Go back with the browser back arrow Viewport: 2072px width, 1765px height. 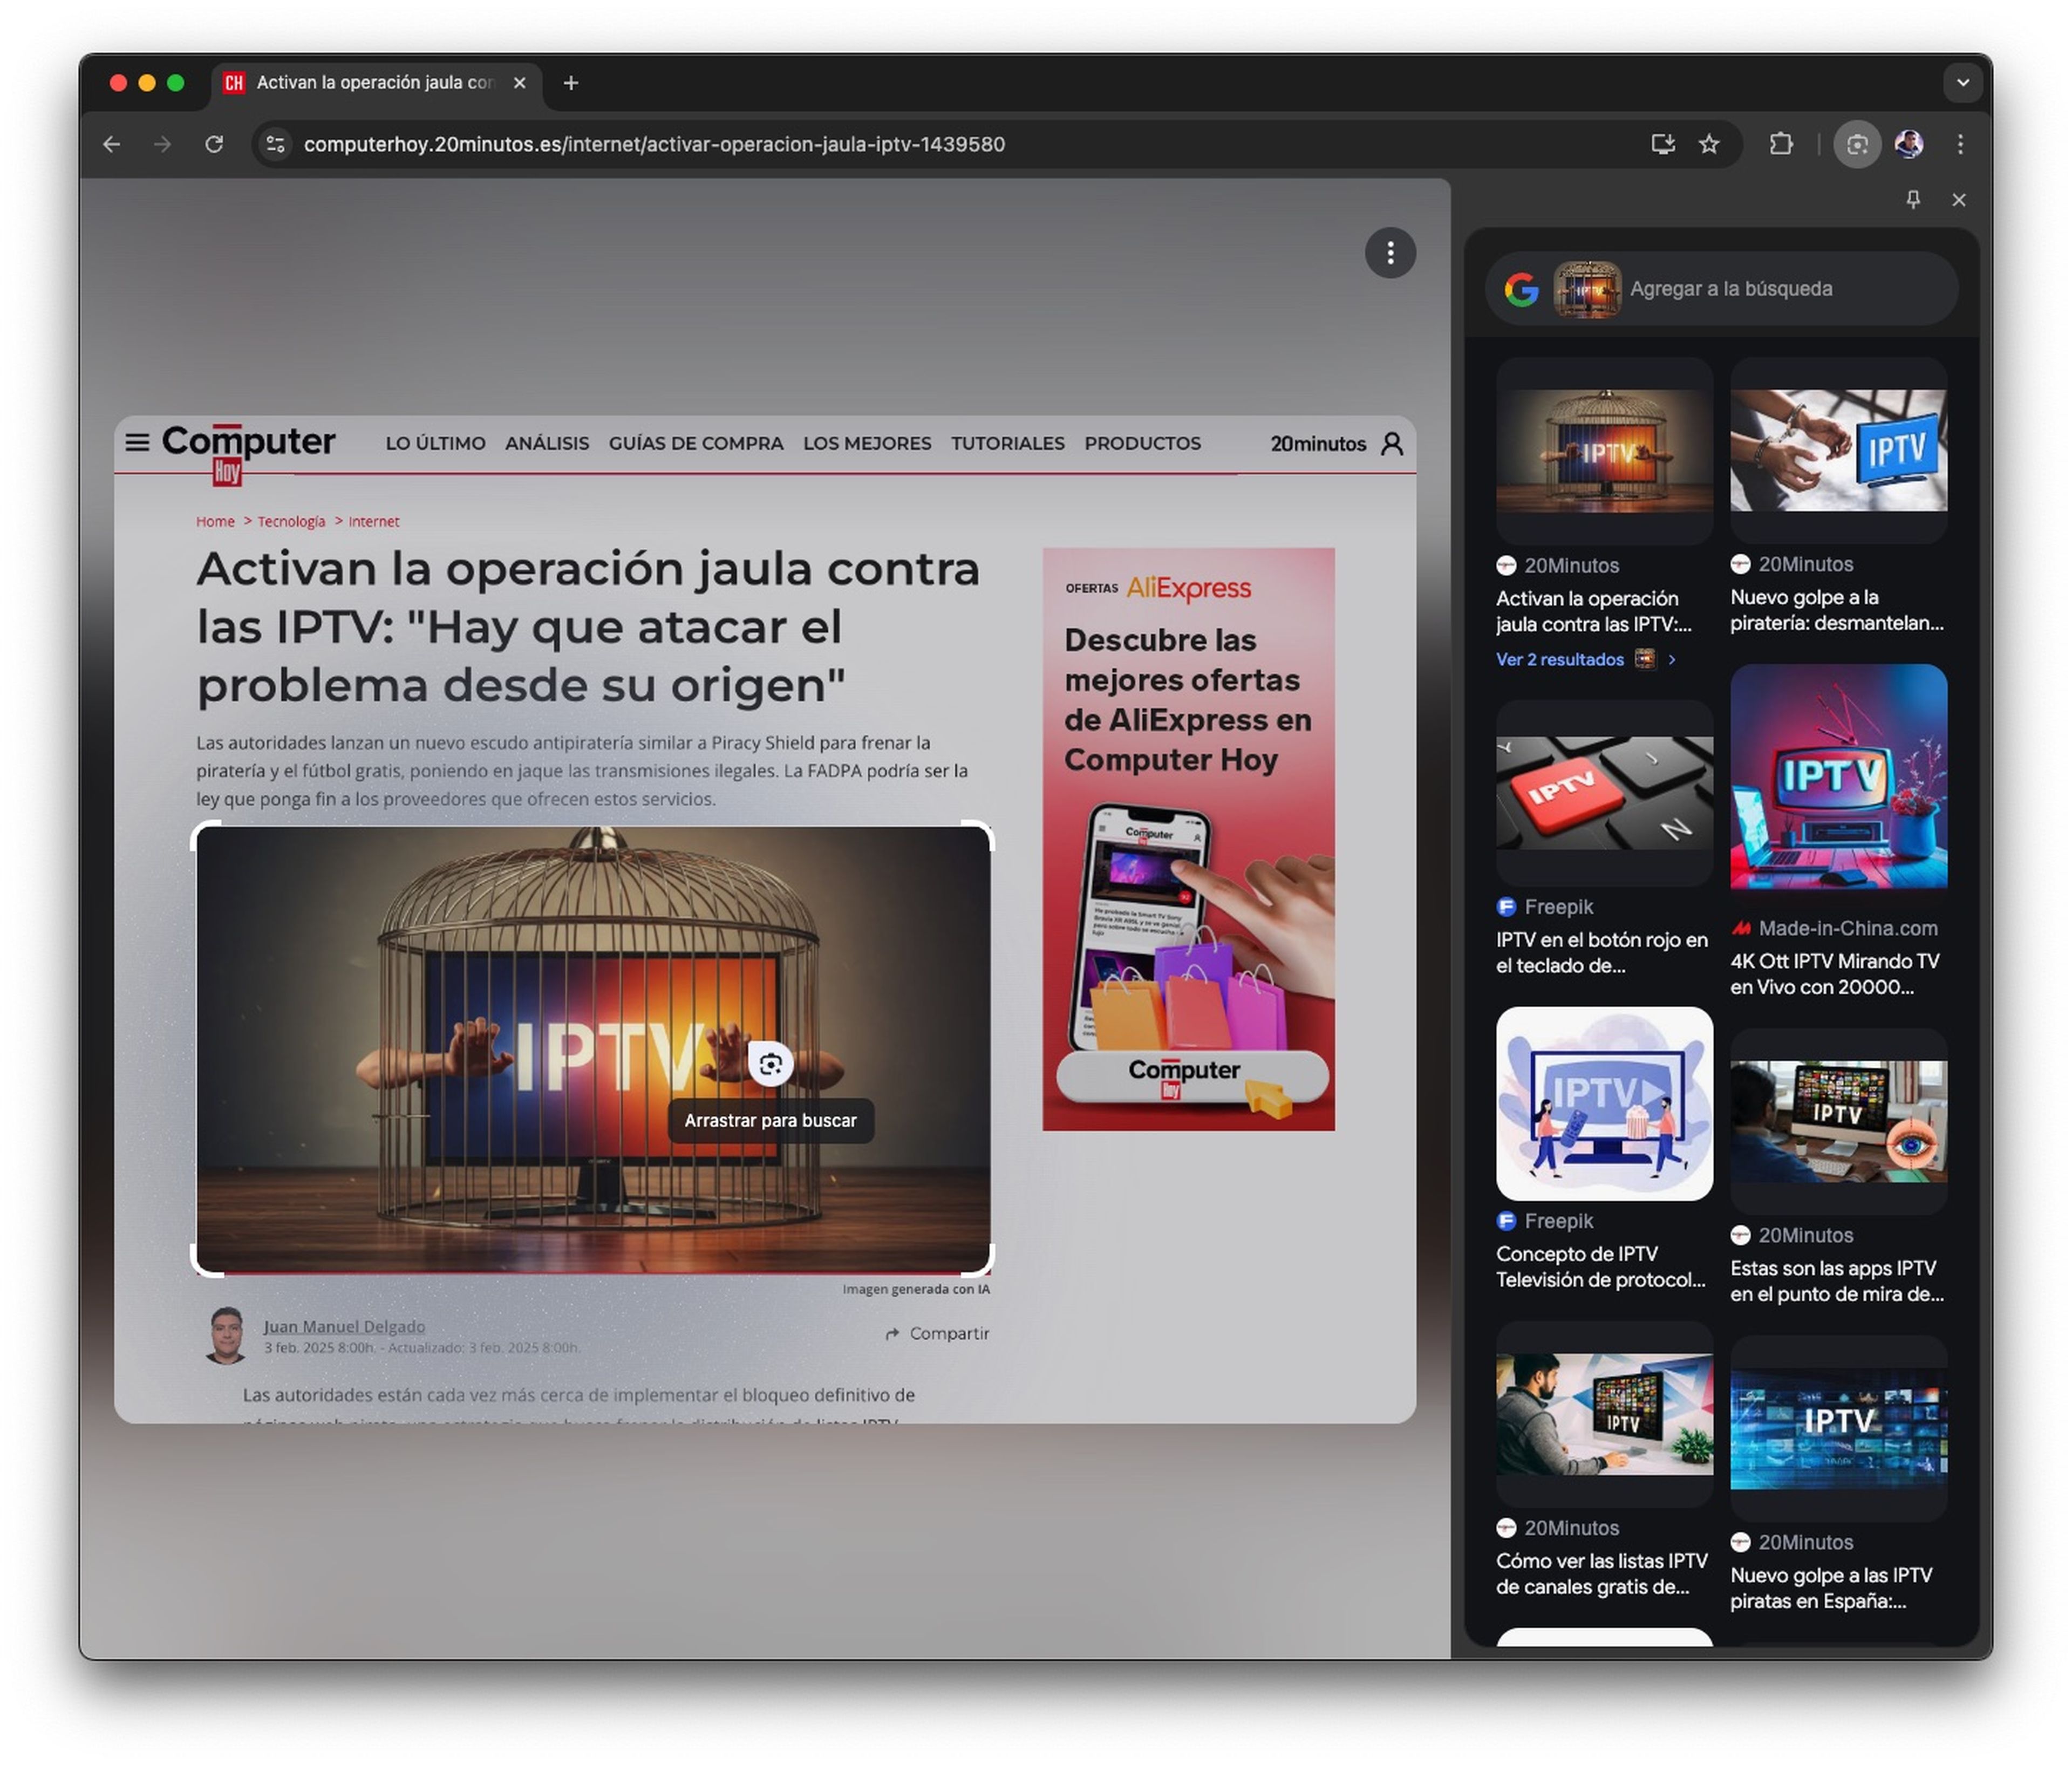[x=111, y=144]
